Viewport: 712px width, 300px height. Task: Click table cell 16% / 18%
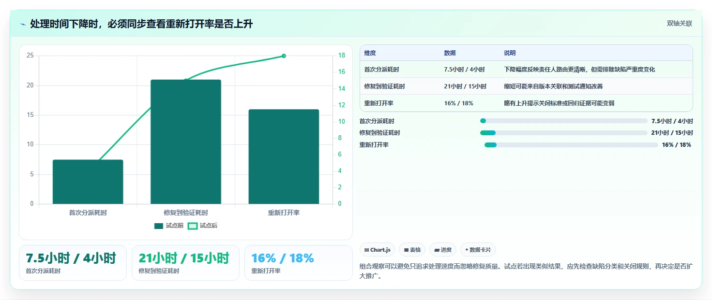coord(458,103)
